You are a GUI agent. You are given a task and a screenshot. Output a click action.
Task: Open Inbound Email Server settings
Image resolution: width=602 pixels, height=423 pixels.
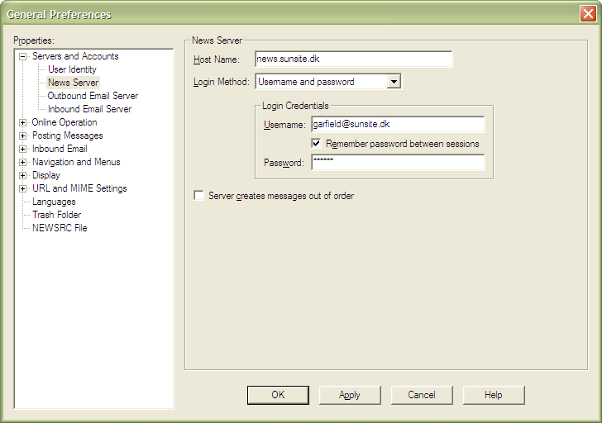pos(89,109)
